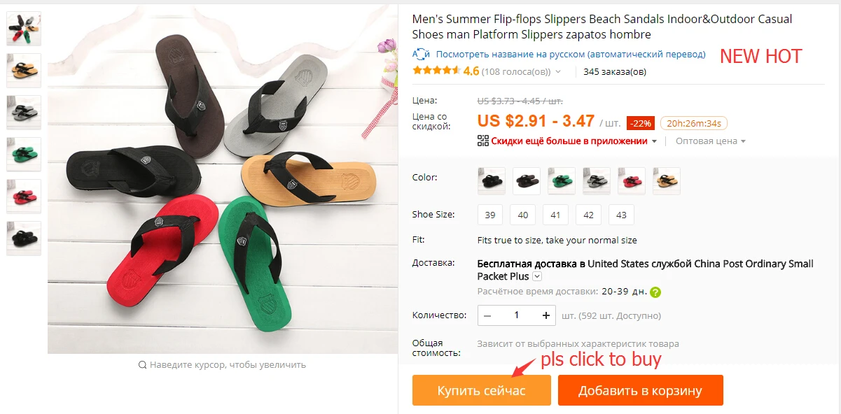This screenshot has width=841, height=414.
Task: Select shoe size 39
Action: [x=490, y=215]
